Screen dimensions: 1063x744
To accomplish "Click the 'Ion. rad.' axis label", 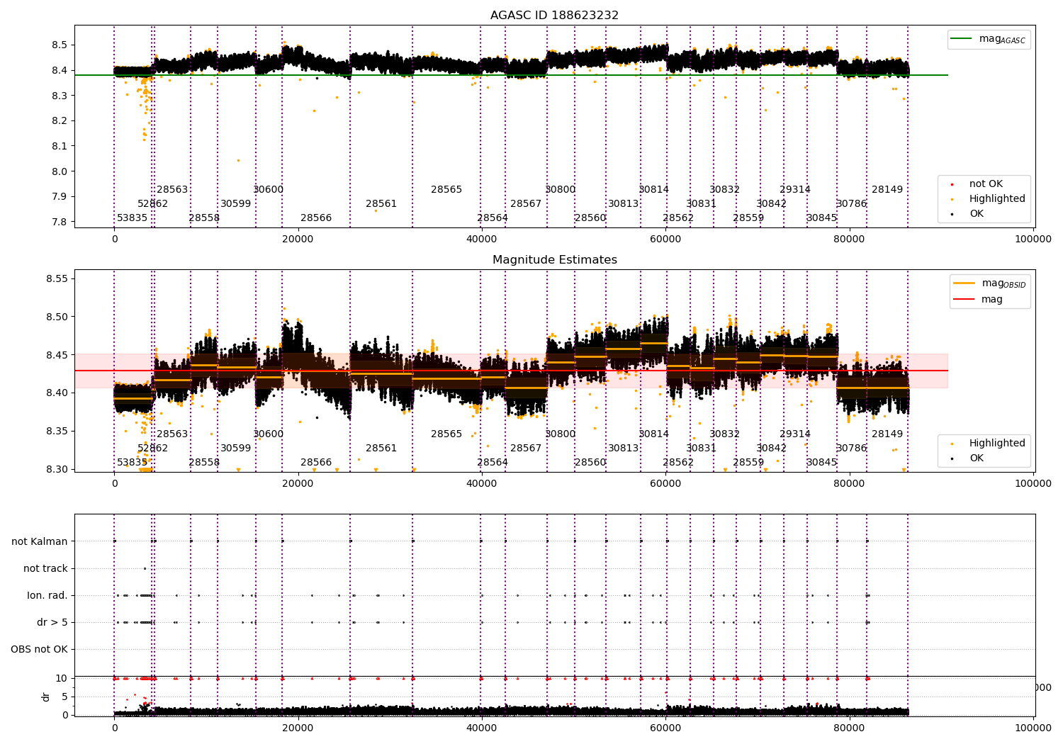I will tap(47, 595).
